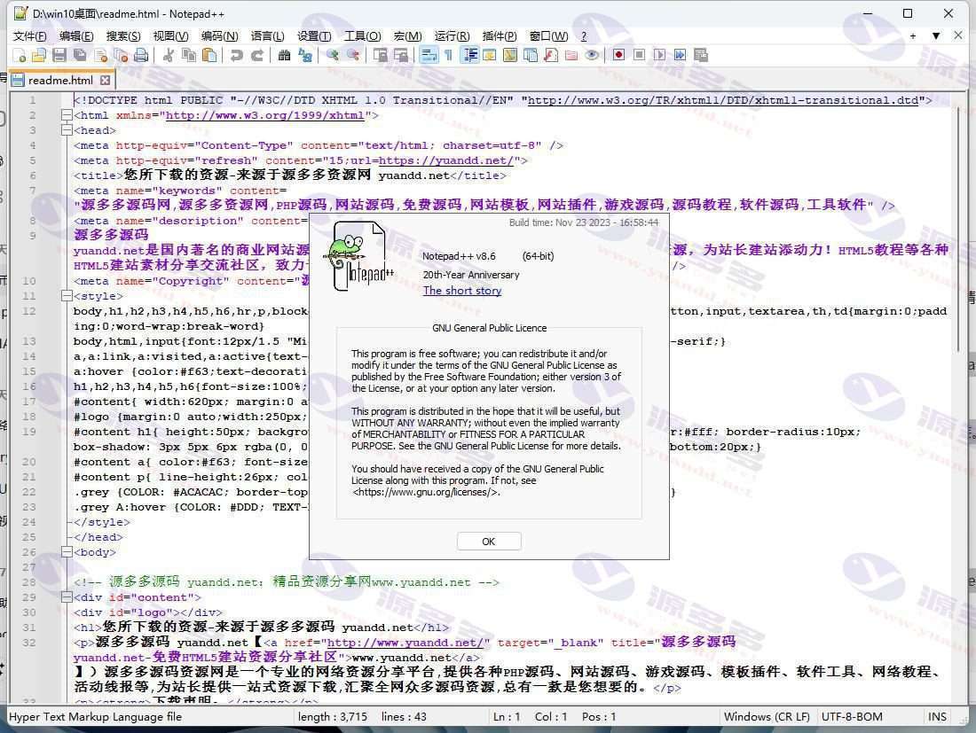Toggle Show All Characters pilcrow icon

tap(448, 55)
